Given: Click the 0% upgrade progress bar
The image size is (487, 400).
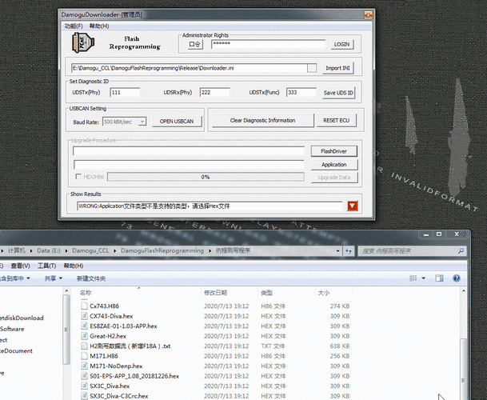Looking at the screenshot, I should (x=206, y=177).
